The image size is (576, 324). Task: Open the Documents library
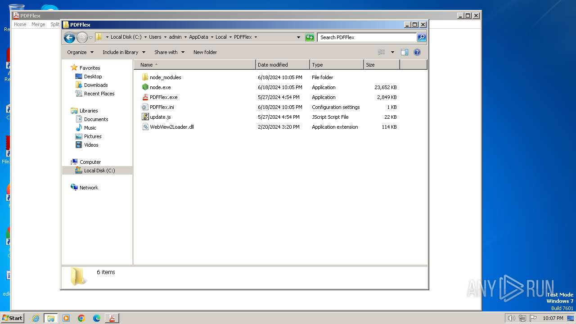(96, 119)
